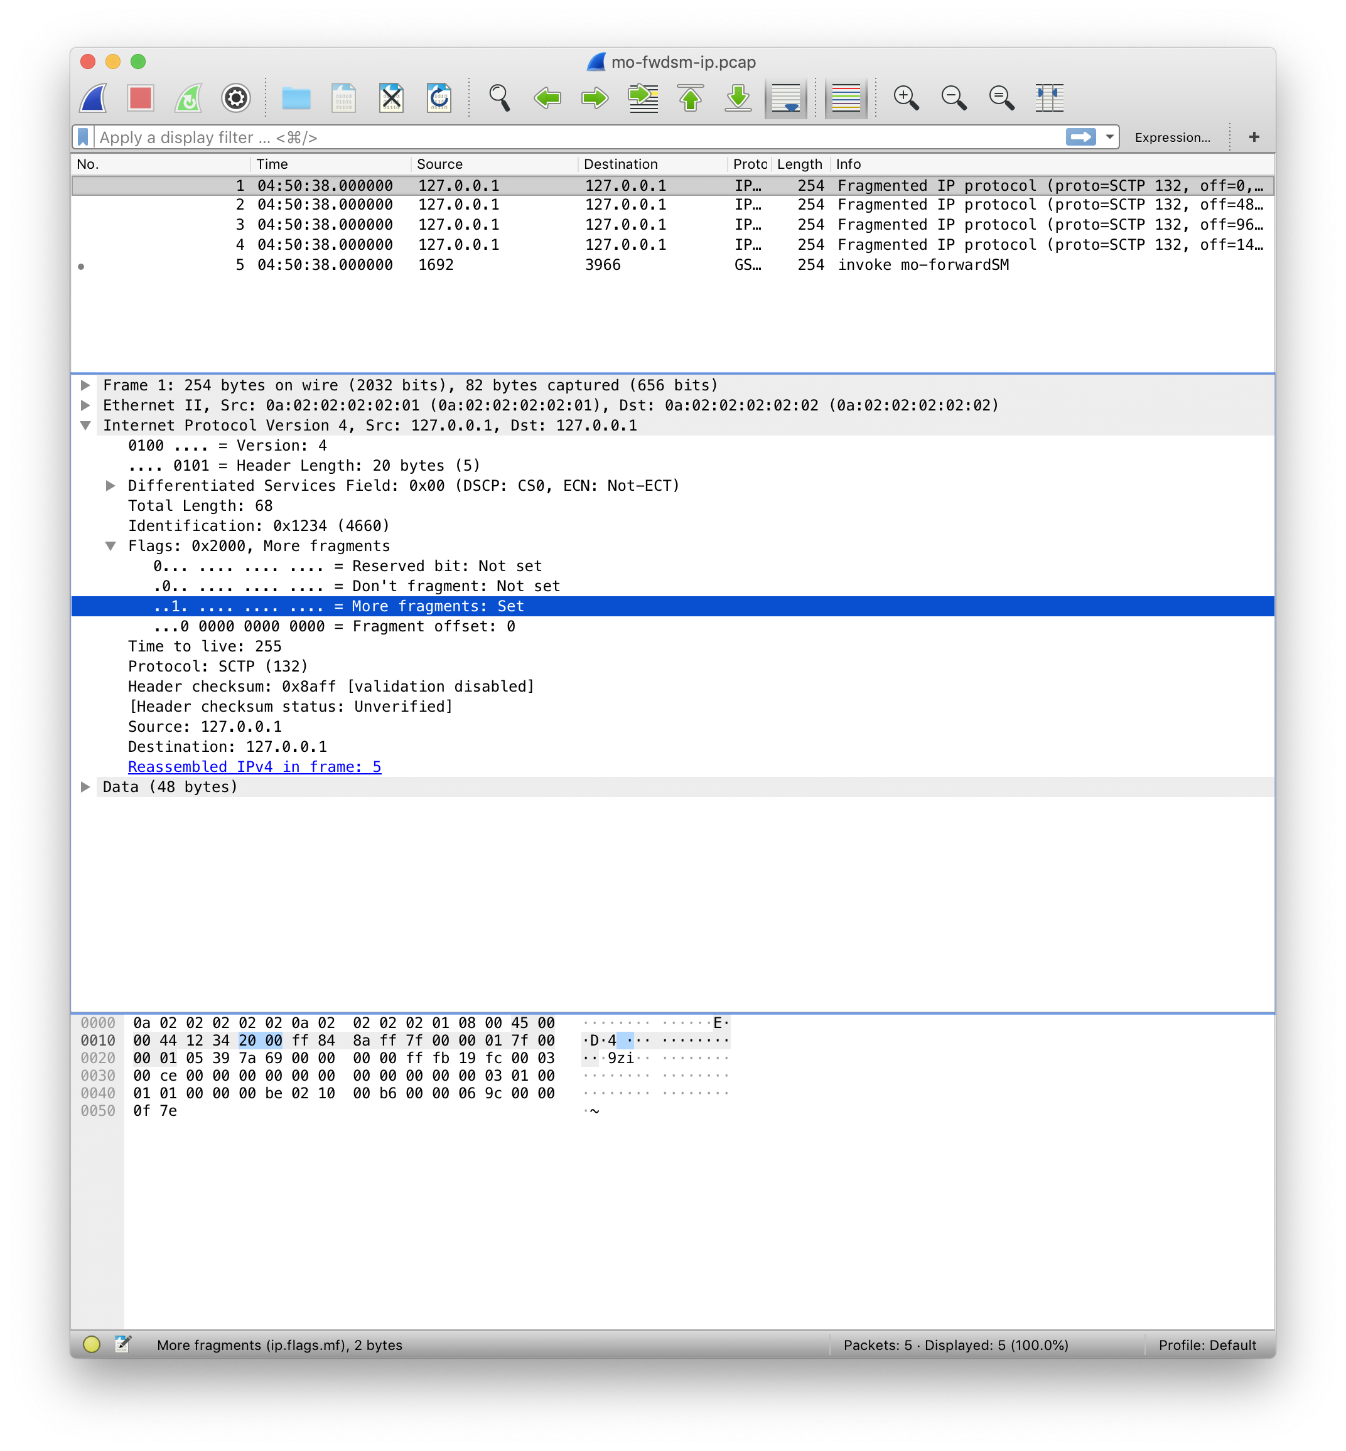This screenshot has width=1346, height=1451.
Task: Click the red stop capture icon
Action: 140,97
